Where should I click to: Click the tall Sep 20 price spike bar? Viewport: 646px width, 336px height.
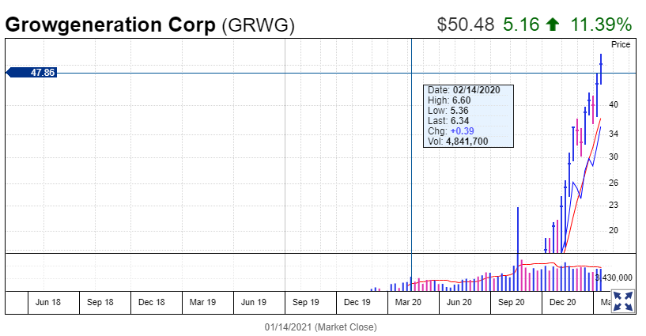pyautogui.click(x=518, y=230)
